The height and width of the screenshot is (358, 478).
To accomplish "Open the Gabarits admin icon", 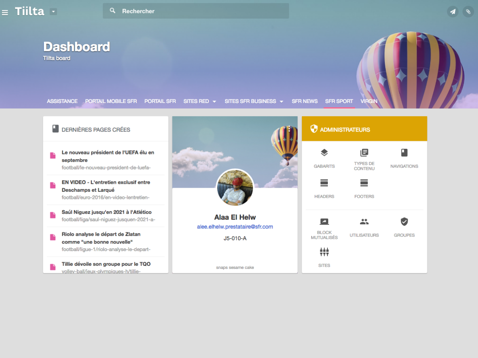I will click(x=324, y=153).
